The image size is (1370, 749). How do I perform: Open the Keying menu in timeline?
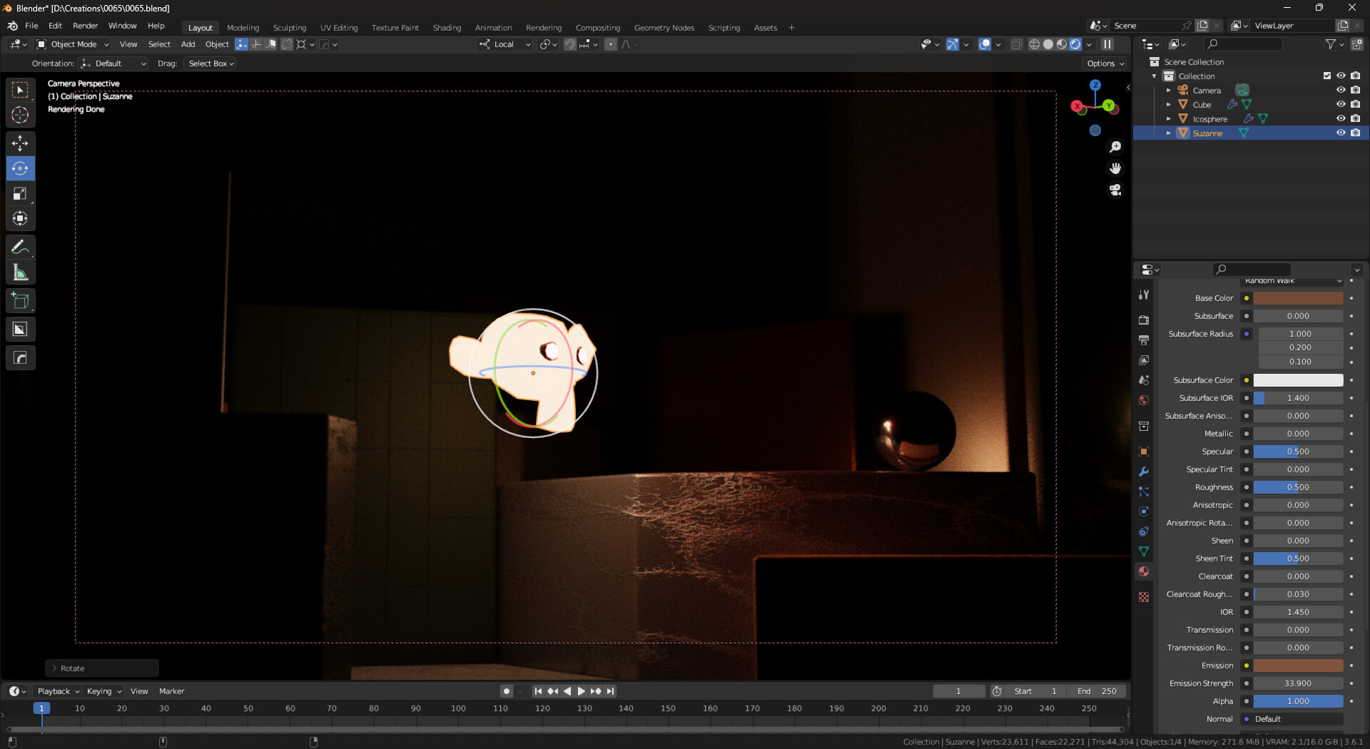click(103, 691)
